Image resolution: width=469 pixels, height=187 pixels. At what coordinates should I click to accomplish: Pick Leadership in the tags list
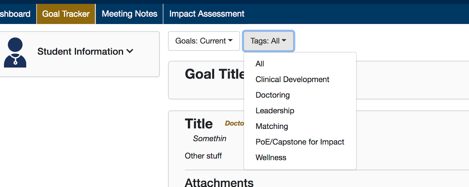click(275, 111)
